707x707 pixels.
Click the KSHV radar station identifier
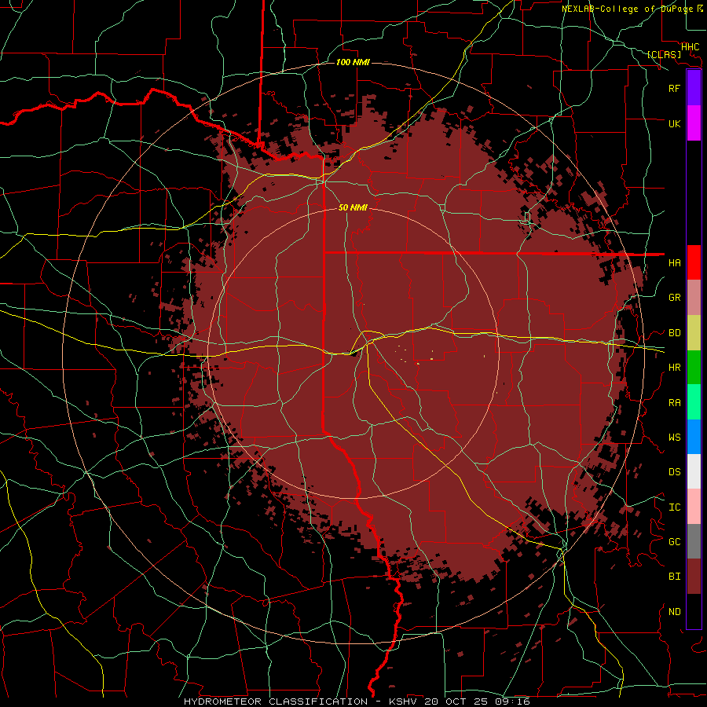404,702
